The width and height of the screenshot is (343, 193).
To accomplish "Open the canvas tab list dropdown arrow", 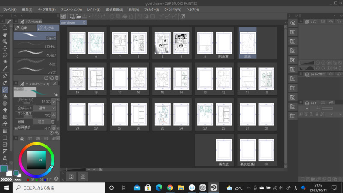I will pyautogui.click(x=286, y=22).
